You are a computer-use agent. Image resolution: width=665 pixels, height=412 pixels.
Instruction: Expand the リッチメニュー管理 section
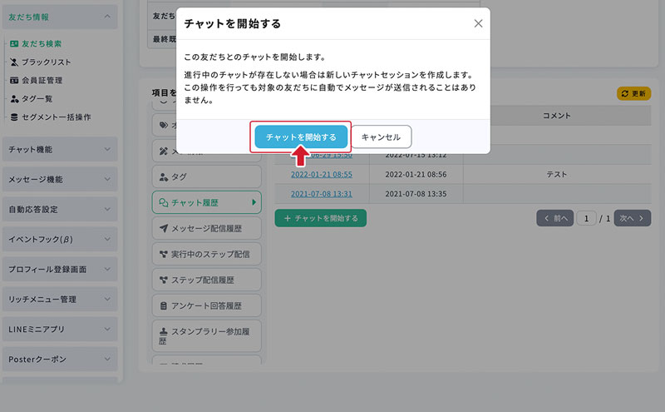point(59,299)
